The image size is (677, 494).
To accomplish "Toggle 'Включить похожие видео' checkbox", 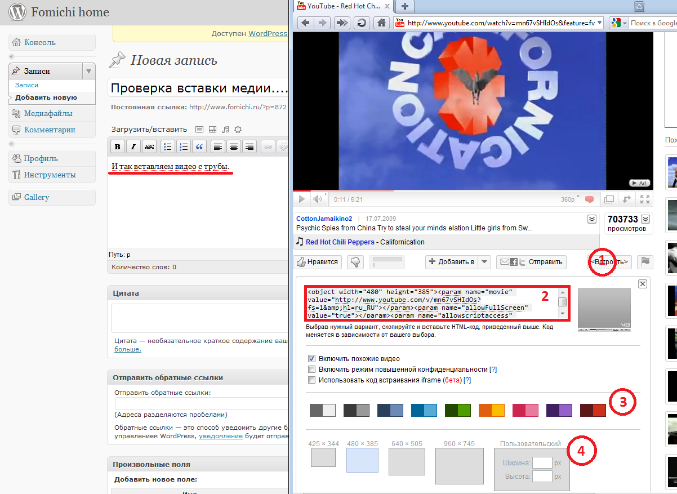I will (x=311, y=359).
